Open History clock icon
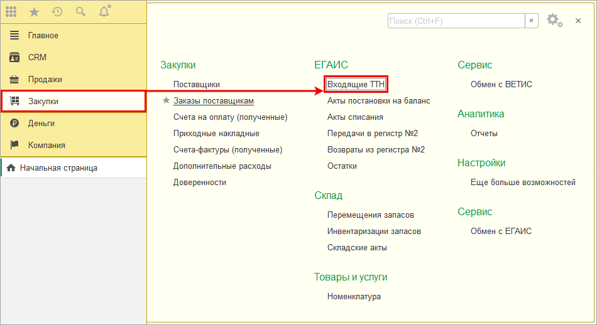597x325 pixels. (57, 12)
